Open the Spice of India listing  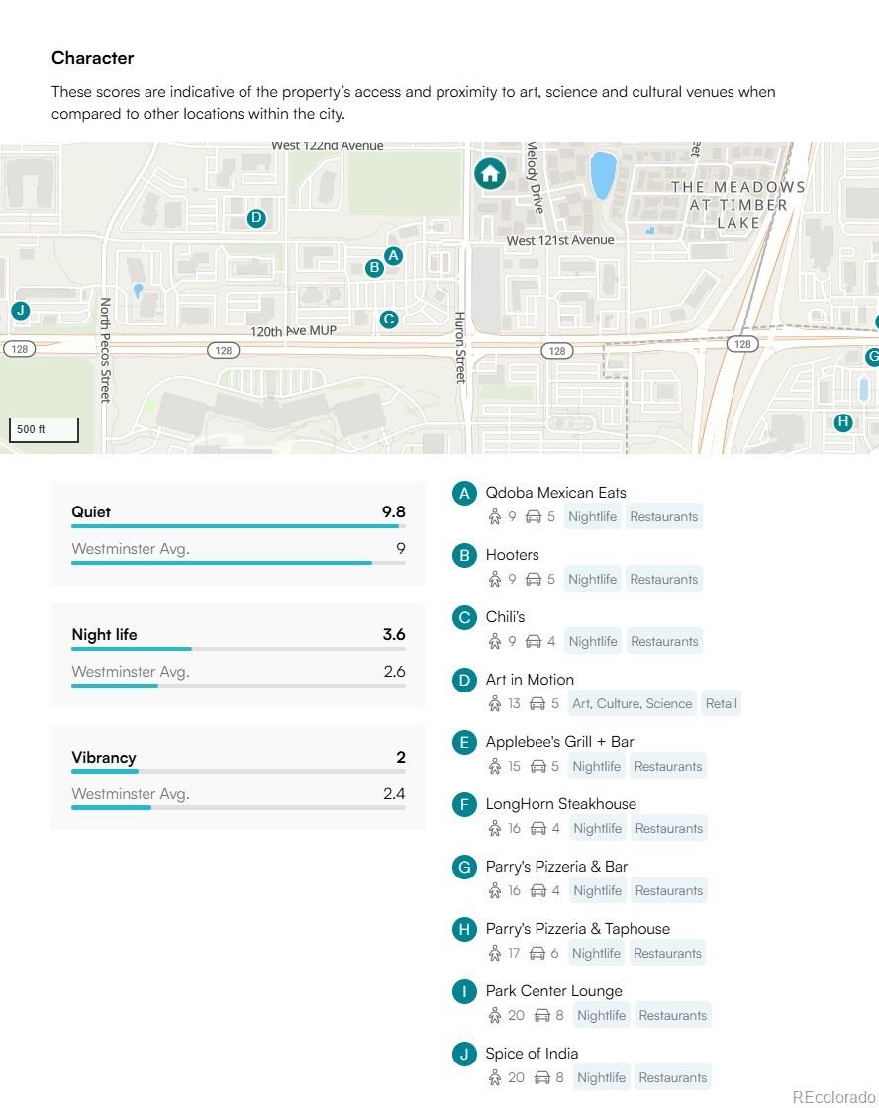(532, 1054)
